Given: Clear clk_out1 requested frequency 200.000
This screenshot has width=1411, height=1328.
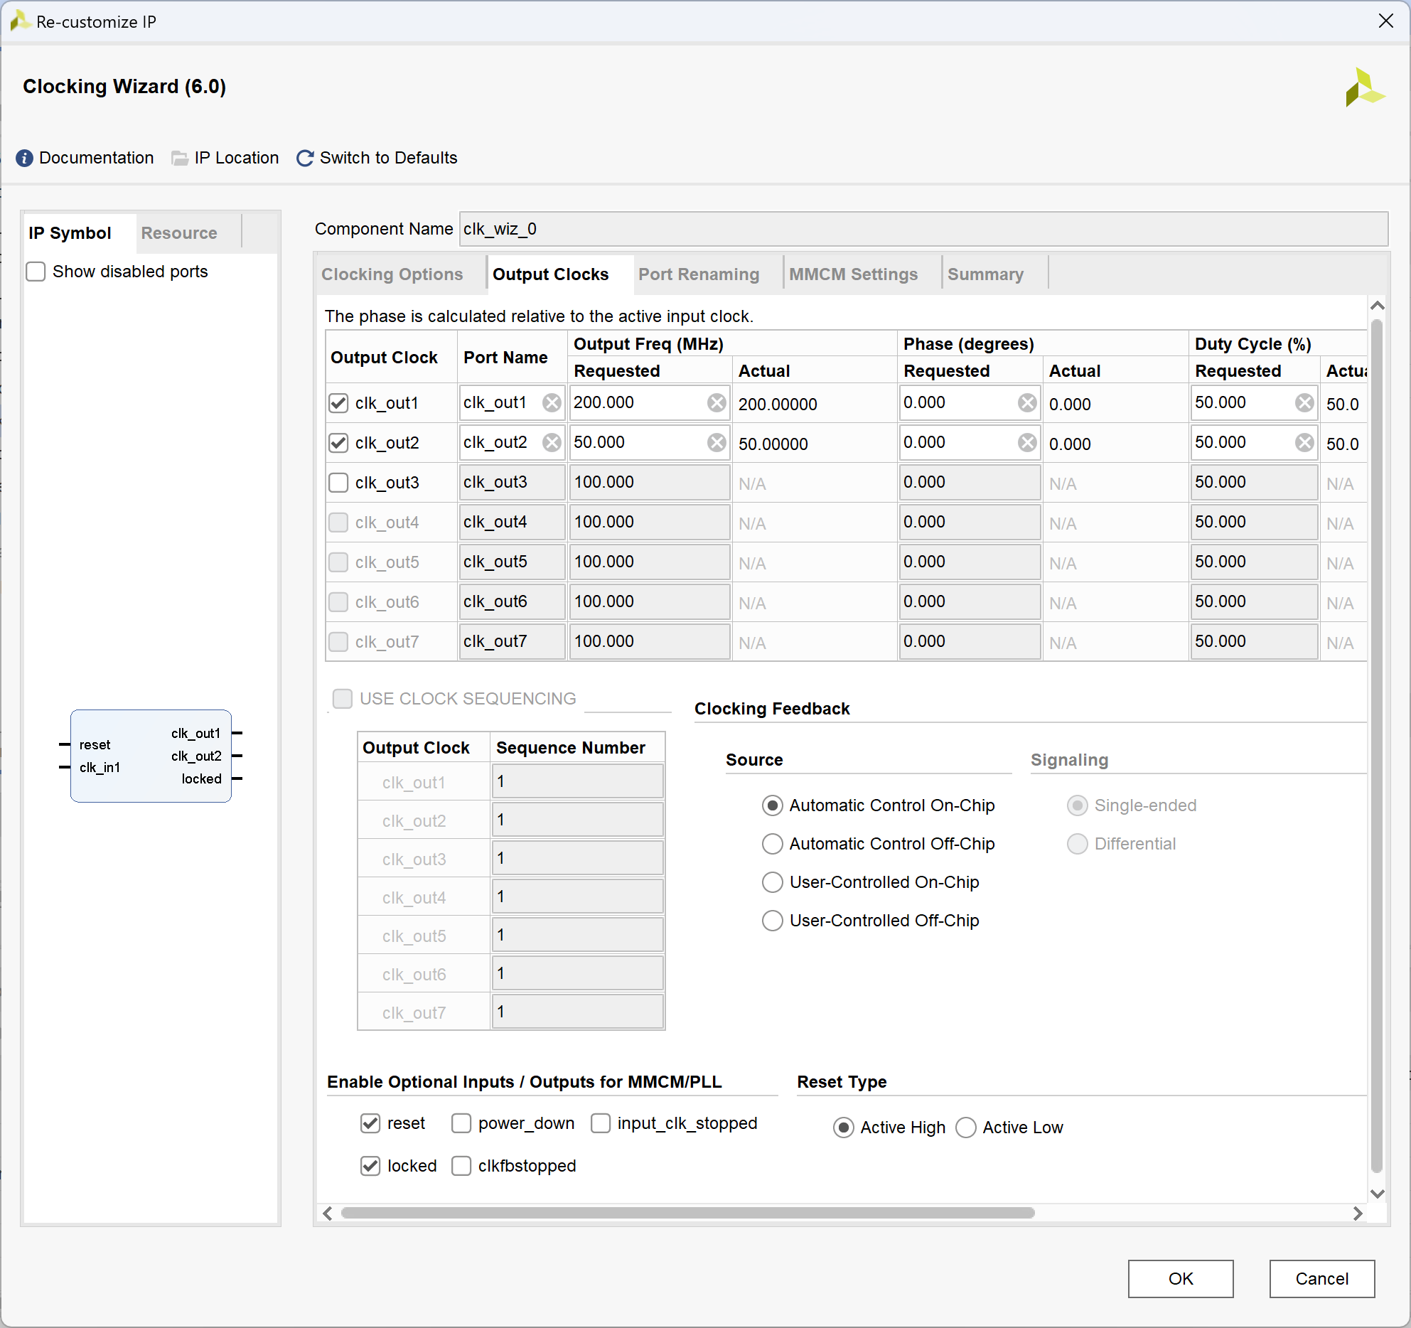Looking at the screenshot, I should (x=717, y=403).
